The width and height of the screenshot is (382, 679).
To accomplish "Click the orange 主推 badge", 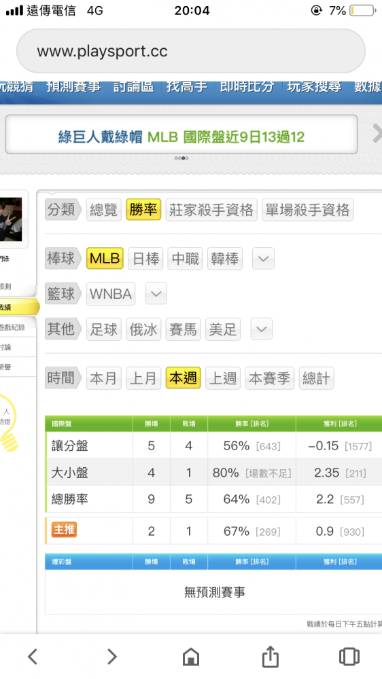I will [x=64, y=529].
